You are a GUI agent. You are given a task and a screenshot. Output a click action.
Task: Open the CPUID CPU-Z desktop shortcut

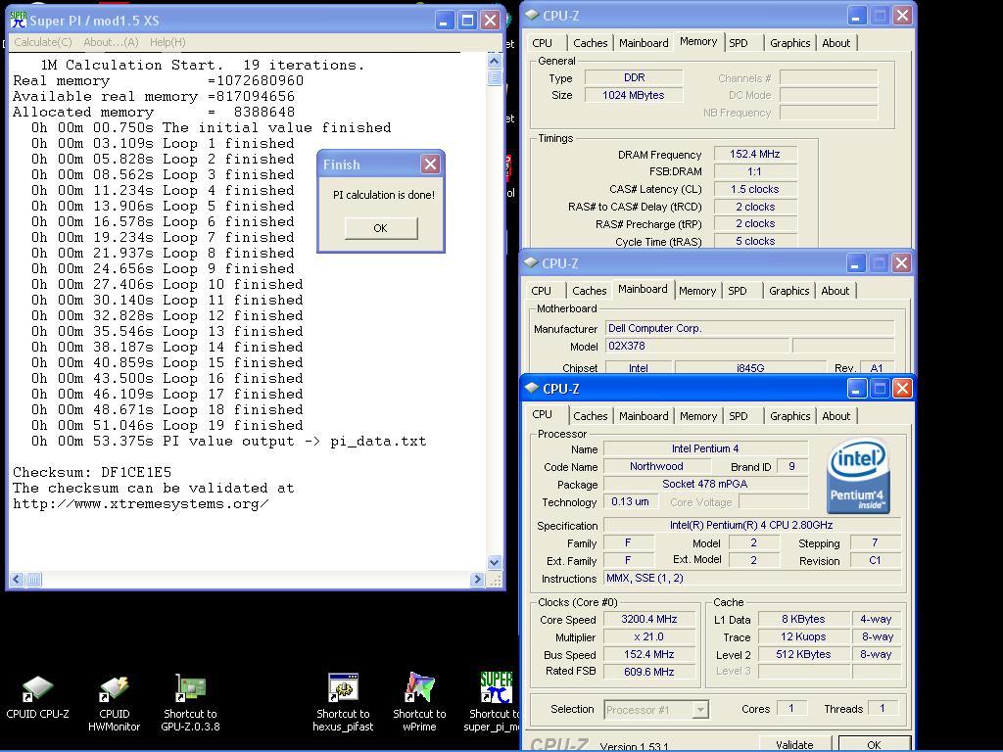(38, 697)
